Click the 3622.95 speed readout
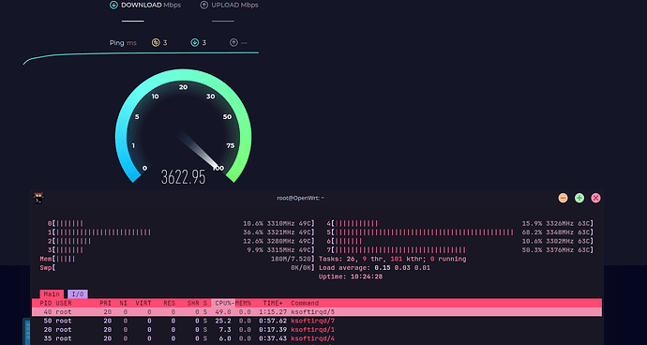647x345 pixels. (183, 177)
